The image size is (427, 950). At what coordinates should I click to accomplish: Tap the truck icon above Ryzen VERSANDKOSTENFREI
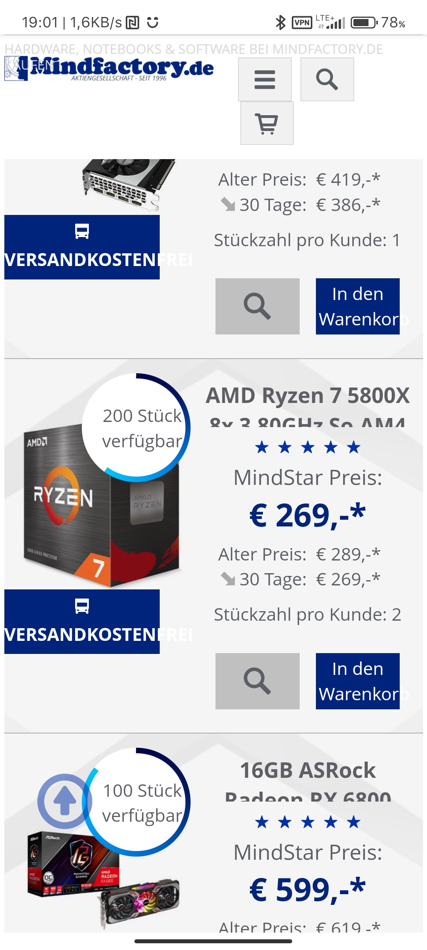82,606
